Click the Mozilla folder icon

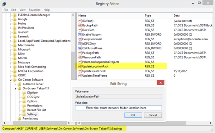pyautogui.click(x=15, y=58)
